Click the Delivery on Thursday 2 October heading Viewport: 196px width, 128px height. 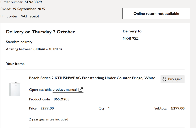[40, 32]
